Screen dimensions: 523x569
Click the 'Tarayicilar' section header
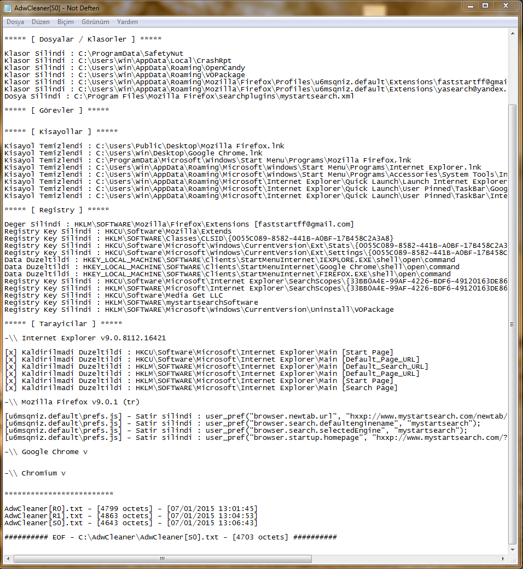coord(63,324)
